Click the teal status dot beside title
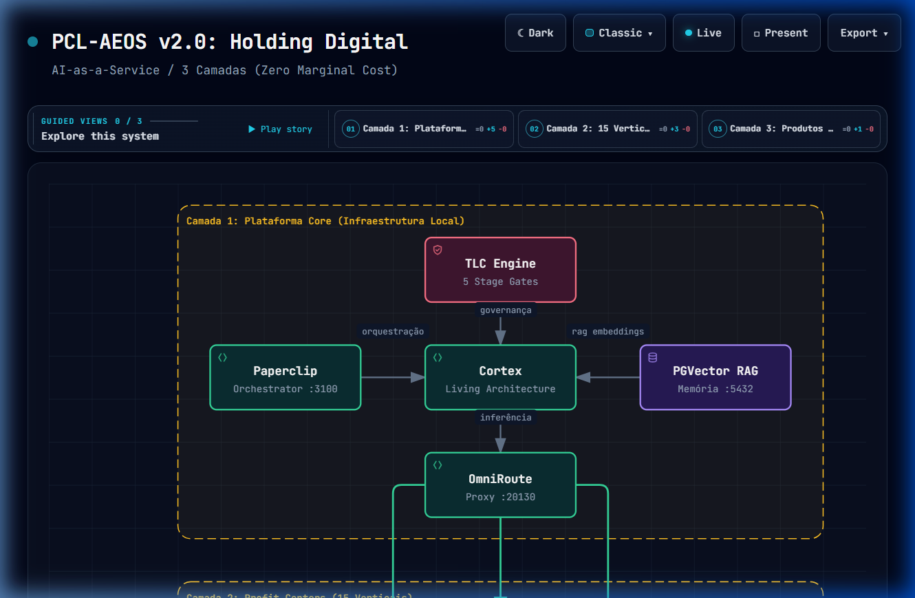This screenshot has width=915, height=598. [32, 42]
